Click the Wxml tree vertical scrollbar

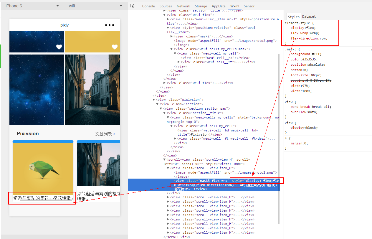pos(279,122)
